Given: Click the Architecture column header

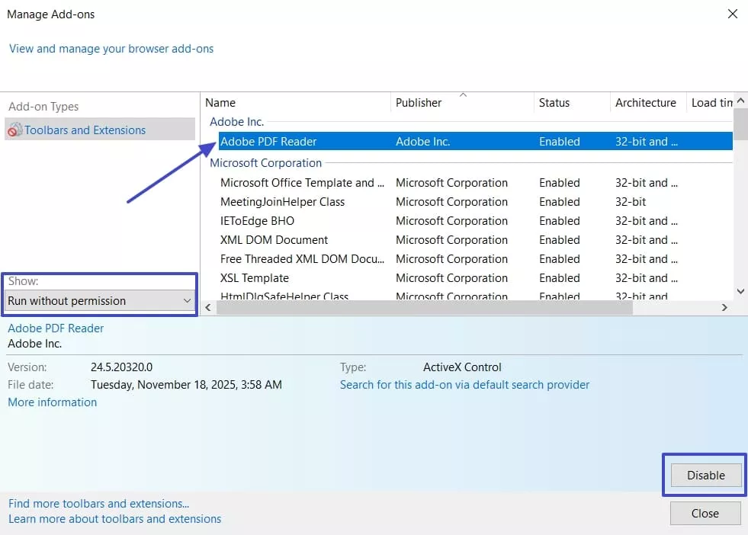Looking at the screenshot, I should click(x=646, y=103).
